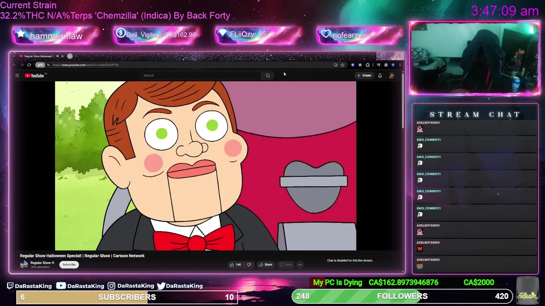Click the 'My PC Is Dying' goal label
Screen dimensions: 545x306
[x=338, y=283]
